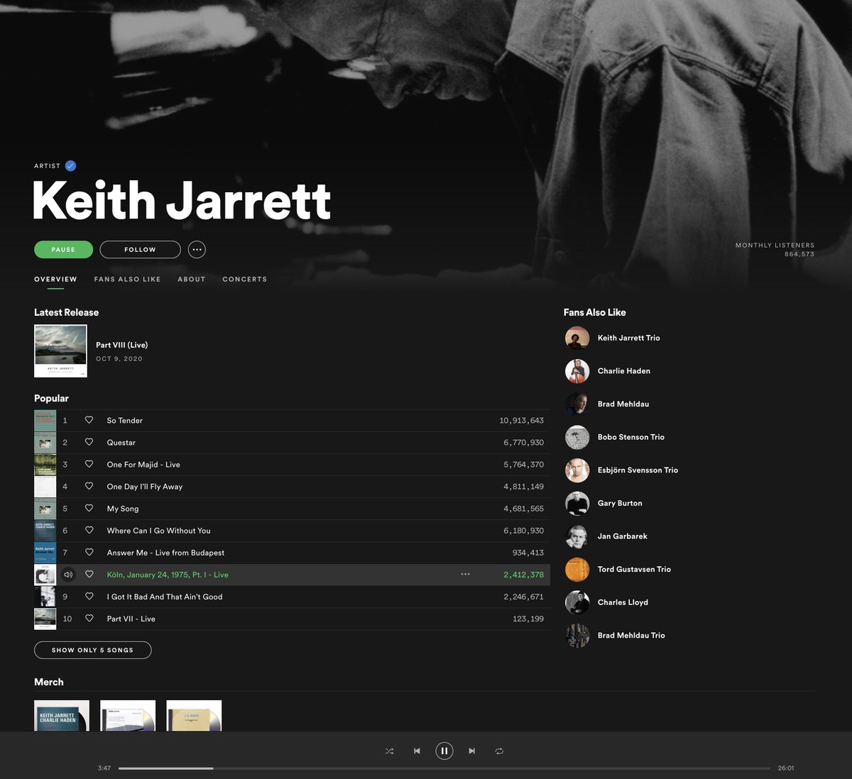Open the second merch CD item

[128, 716]
